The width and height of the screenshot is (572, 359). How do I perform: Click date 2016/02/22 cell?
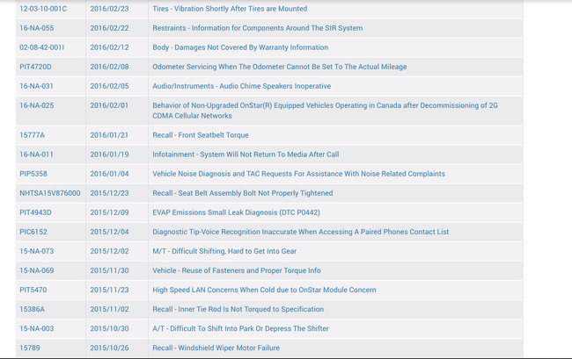(x=109, y=28)
